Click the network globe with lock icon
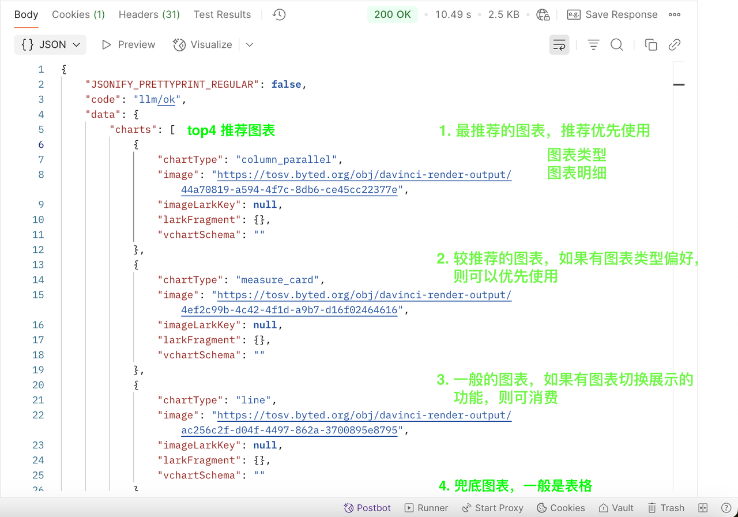The width and height of the screenshot is (738, 517). point(543,14)
